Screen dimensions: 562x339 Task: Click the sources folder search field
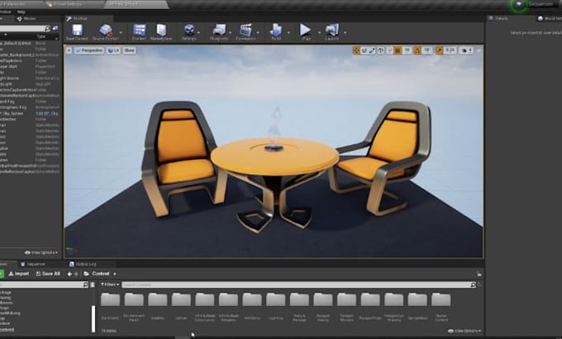pyautogui.click(x=42, y=285)
